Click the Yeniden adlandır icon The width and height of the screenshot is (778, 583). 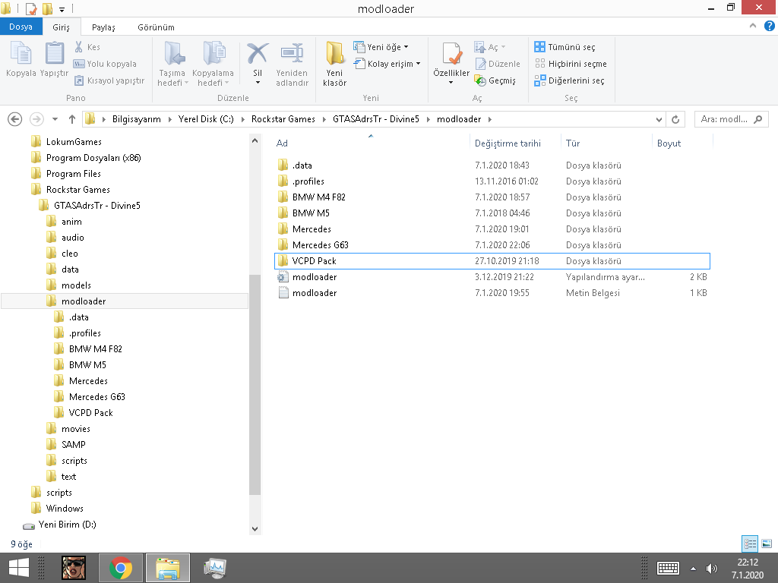tap(292, 54)
